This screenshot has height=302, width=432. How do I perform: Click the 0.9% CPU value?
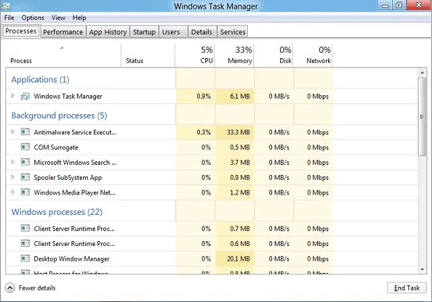pyautogui.click(x=204, y=96)
